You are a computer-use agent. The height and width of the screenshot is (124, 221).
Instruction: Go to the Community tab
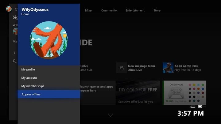(x=109, y=10)
